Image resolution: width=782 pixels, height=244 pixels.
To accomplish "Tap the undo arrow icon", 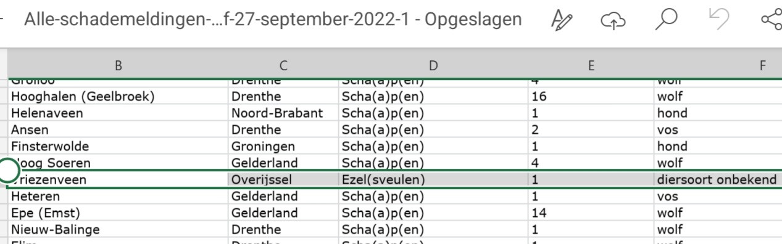I will click(x=719, y=20).
